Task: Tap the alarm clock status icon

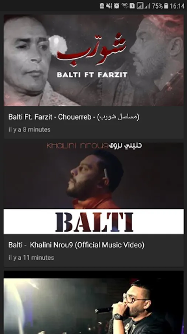Action: click(116, 6)
